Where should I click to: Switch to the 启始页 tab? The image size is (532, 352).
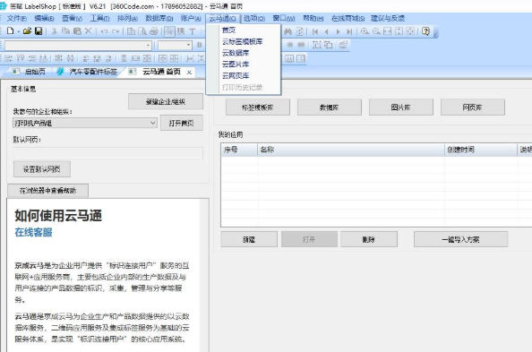click(30, 72)
